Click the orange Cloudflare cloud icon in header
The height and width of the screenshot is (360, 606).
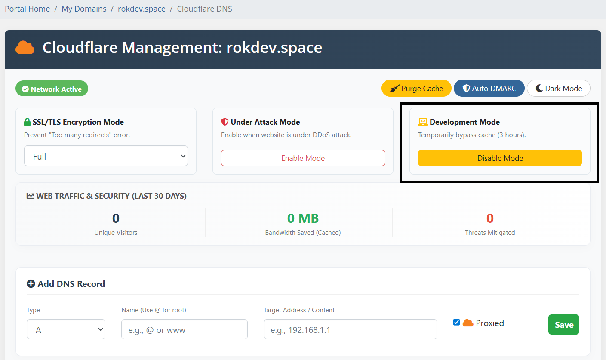point(25,47)
